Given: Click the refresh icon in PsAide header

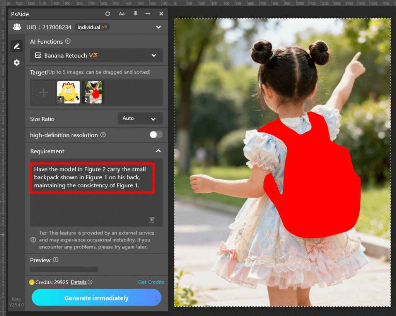Looking at the screenshot, I should (108, 14).
